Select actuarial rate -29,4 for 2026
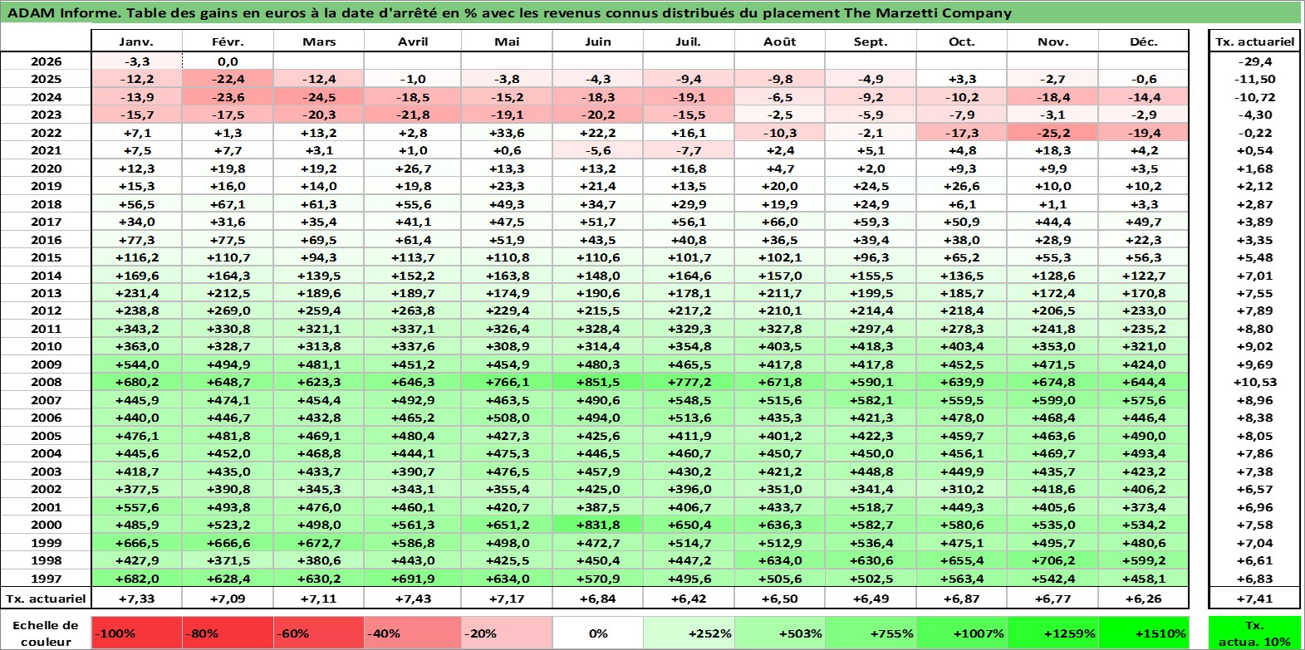 pos(1254,61)
